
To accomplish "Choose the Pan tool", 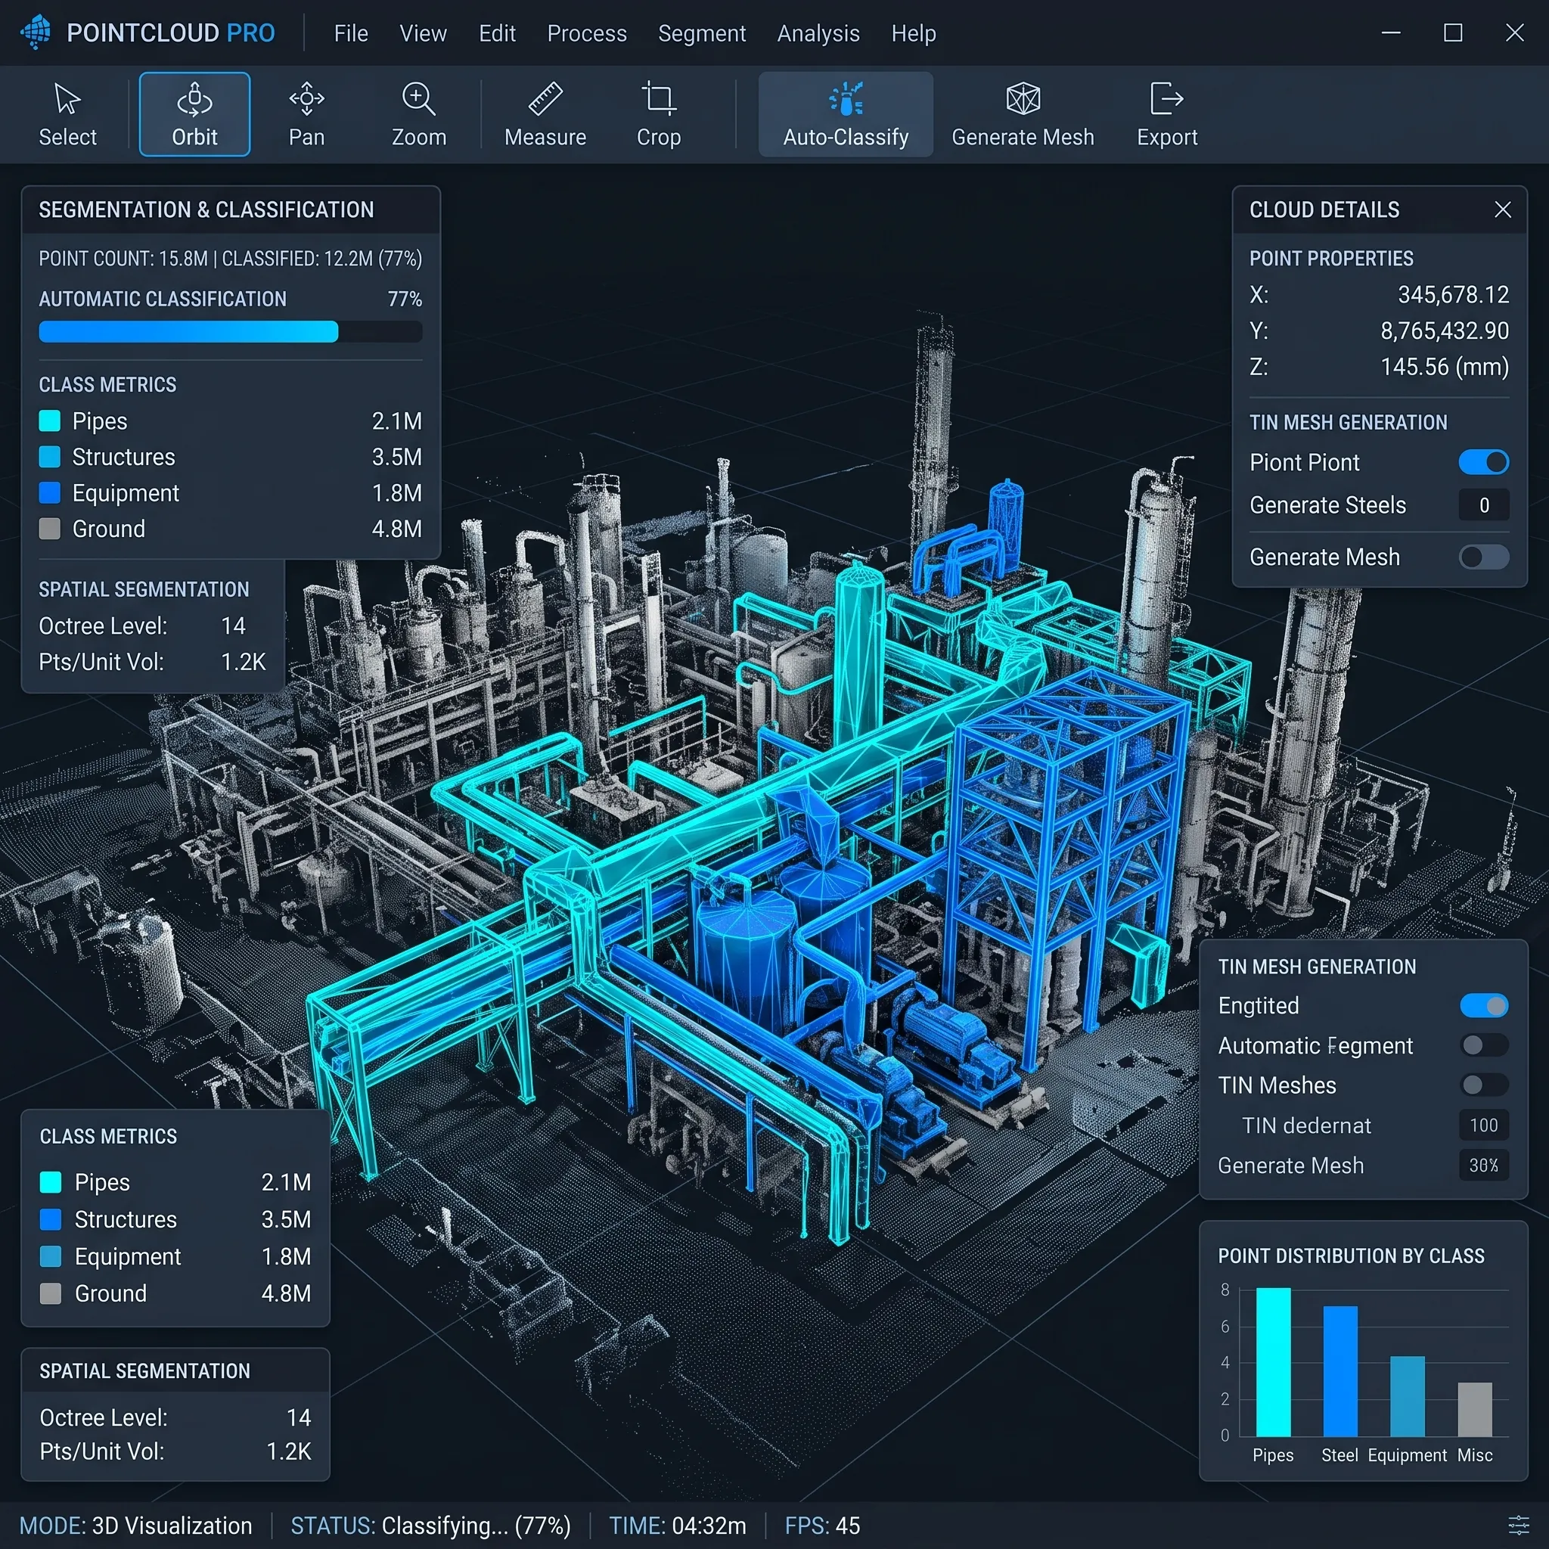I will tap(306, 115).
